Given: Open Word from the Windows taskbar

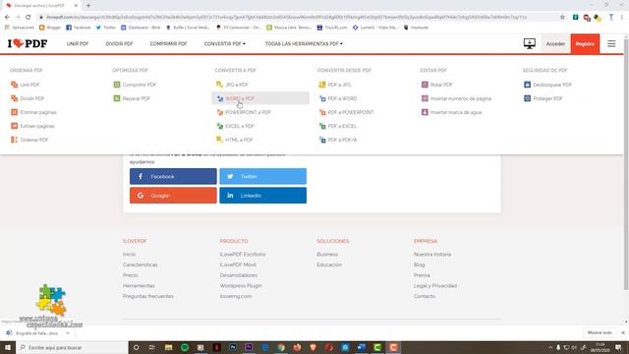Looking at the screenshot, I should (x=361, y=347).
